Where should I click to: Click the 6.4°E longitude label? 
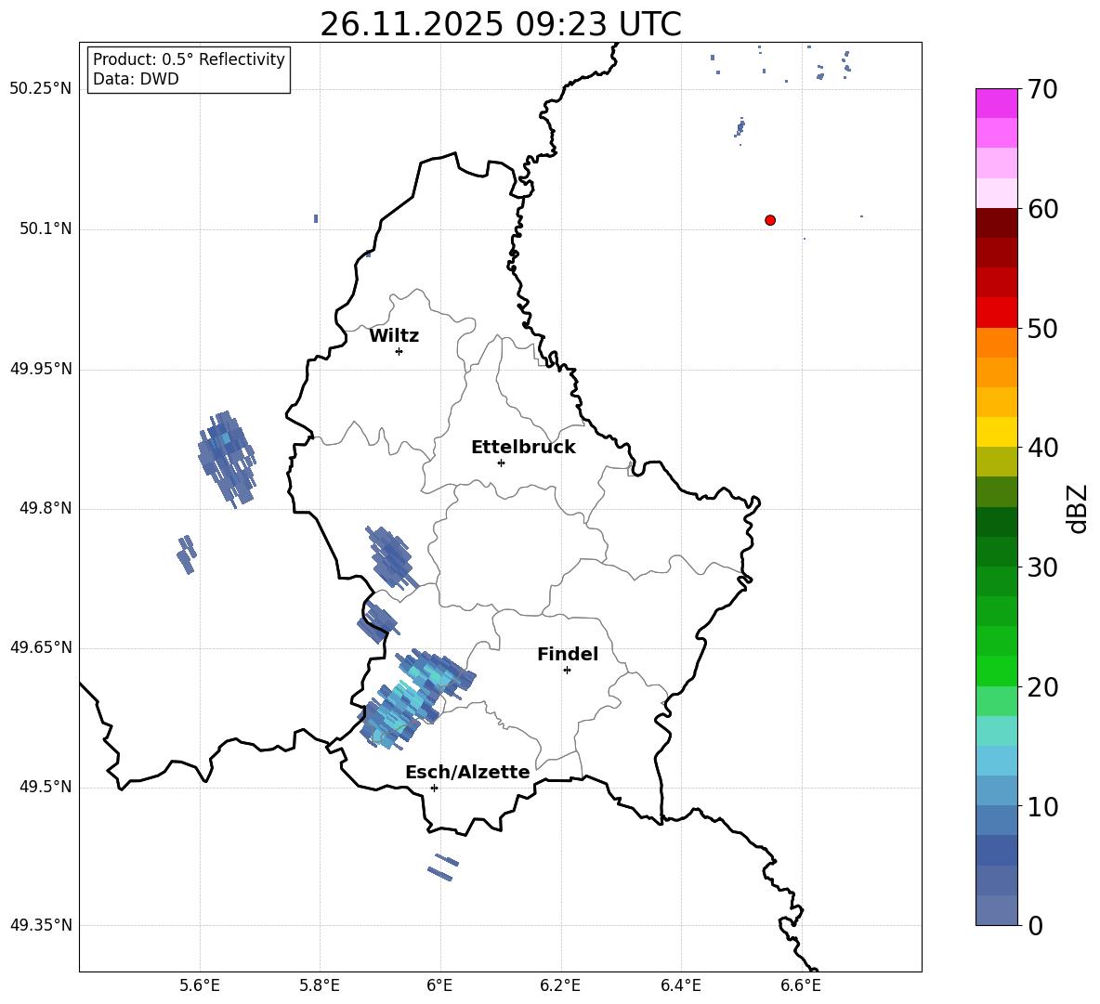(680, 985)
